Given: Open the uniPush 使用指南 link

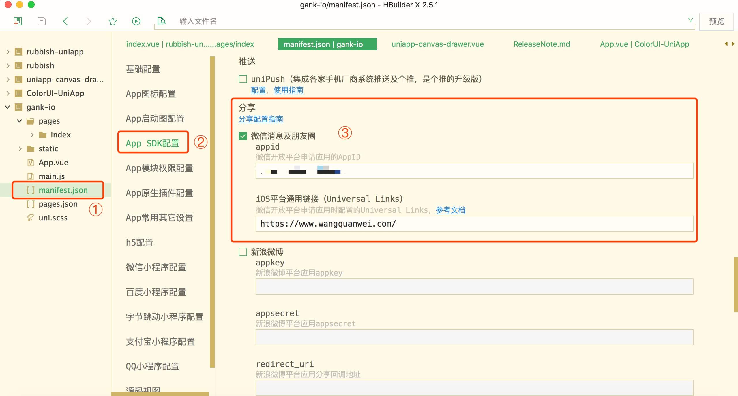Looking at the screenshot, I should [x=288, y=90].
